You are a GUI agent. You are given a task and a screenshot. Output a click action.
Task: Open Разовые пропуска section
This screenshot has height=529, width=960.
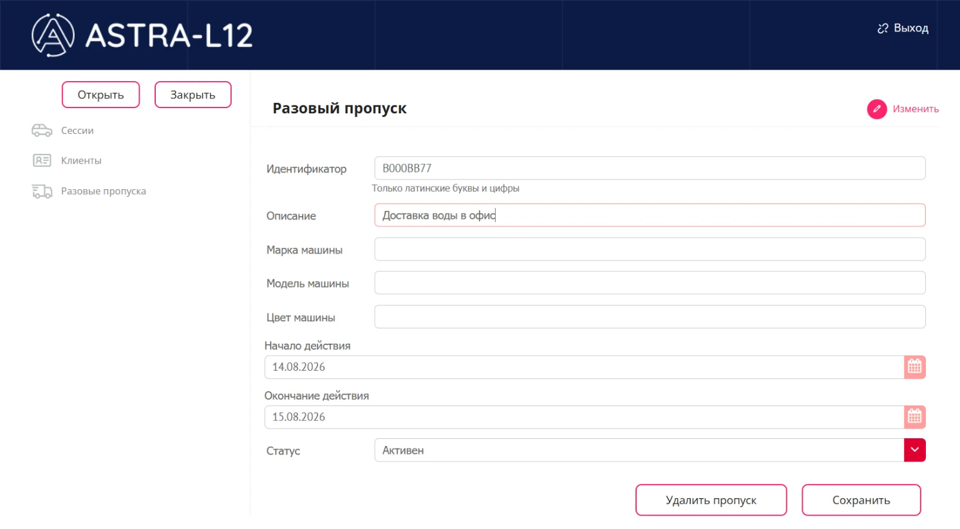(104, 191)
